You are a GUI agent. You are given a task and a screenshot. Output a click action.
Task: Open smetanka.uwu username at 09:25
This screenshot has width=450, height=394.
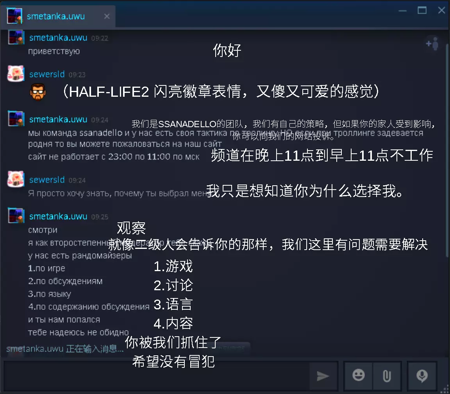tap(58, 217)
